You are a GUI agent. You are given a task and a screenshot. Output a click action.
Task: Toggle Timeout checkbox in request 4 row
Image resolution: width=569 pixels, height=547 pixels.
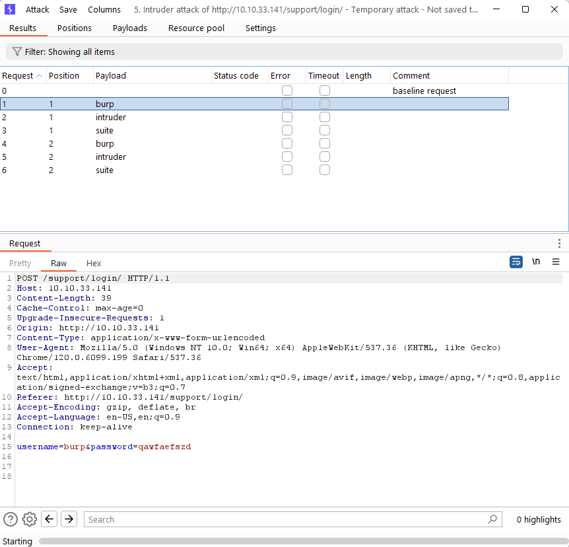point(324,143)
